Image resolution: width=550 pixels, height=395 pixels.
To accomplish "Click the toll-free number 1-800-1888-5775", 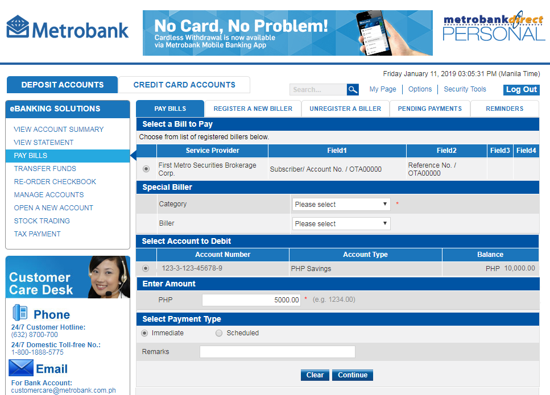I will coord(37,352).
